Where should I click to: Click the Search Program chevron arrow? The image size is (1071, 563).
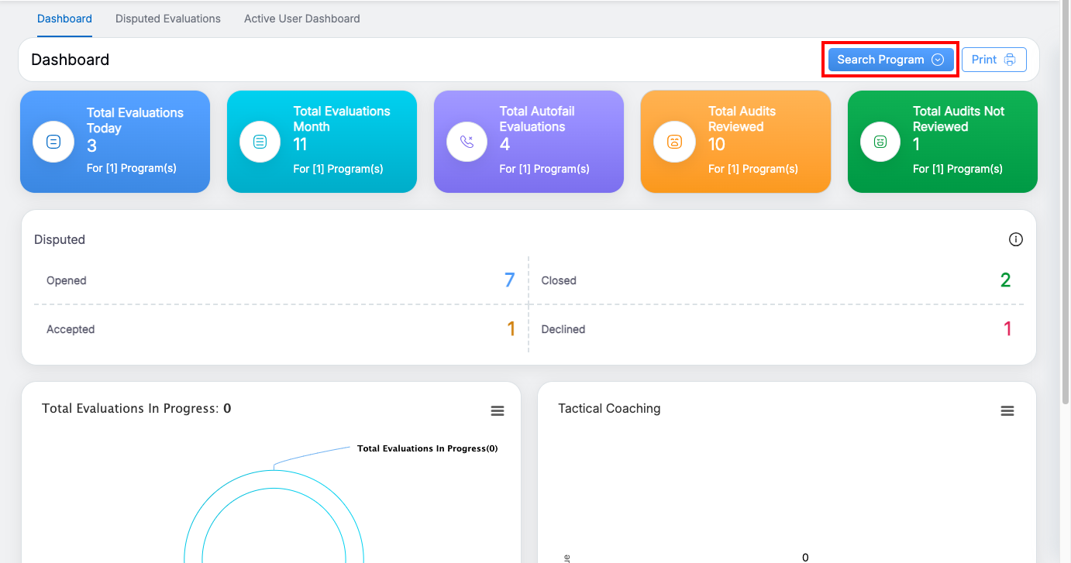938,60
